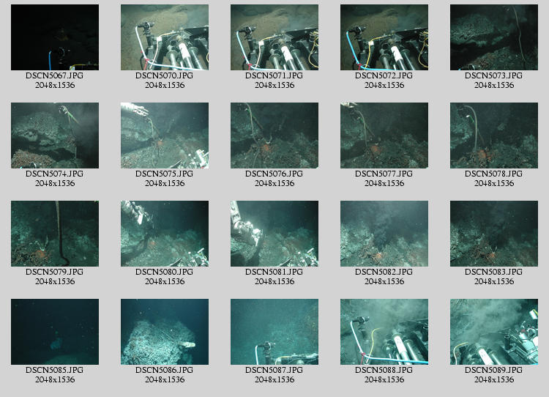
Task: Open the DSCN5085.JPG thumbnail image
Action: click(55, 332)
